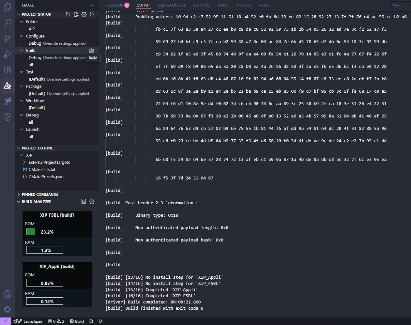Open the PROBLEMS tab
The image size is (411, 325).
(114, 5)
